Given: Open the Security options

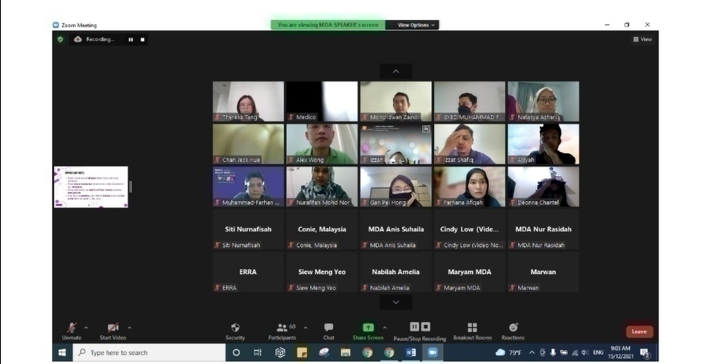Looking at the screenshot, I should (x=235, y=329).
